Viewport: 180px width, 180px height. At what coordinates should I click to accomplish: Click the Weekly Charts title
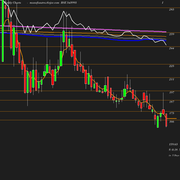12,3
